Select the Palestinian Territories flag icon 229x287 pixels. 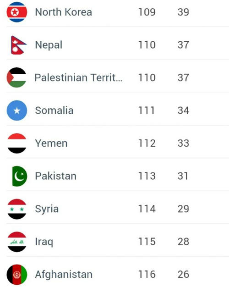pos(16,77)
